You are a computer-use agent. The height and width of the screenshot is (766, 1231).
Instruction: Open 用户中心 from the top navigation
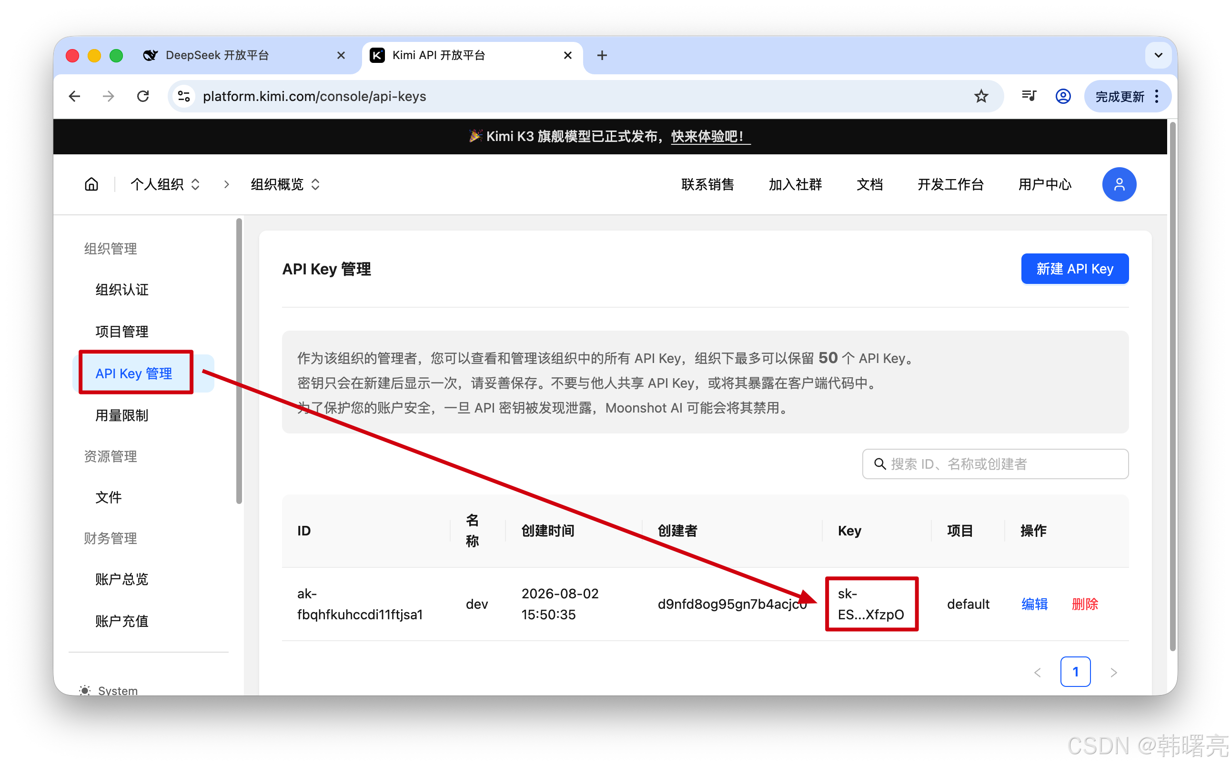[x=1045, y=184]
